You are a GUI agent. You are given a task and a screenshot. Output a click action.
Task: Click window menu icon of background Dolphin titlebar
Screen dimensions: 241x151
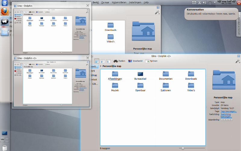tap(158, 7)
